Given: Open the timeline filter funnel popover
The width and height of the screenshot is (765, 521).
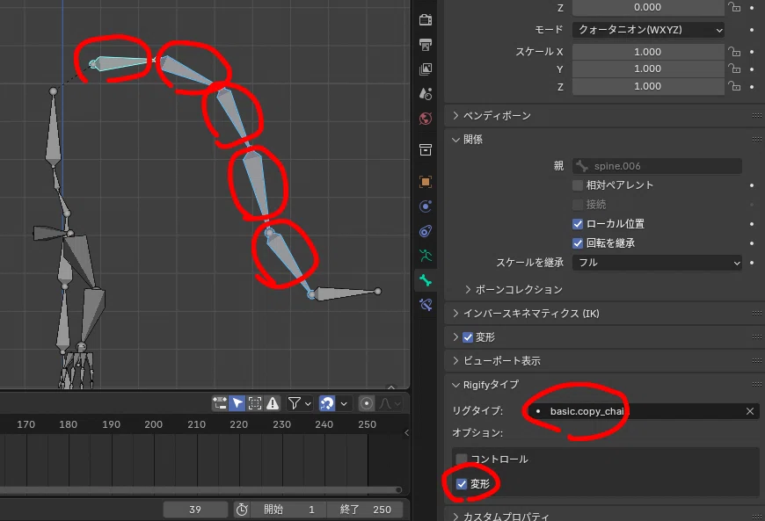Looking at the screenshot, I should pos(299,403).
